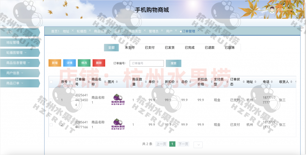This screenshot has width=306, height=155.
Task: Select page 1 in pagination
Action: [x=172, y=144]
